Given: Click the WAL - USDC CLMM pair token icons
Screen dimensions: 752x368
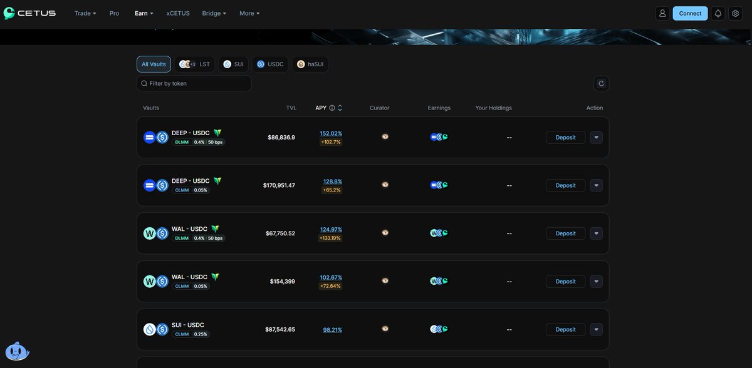Looking at the screenshot, I should coord(156,282).
